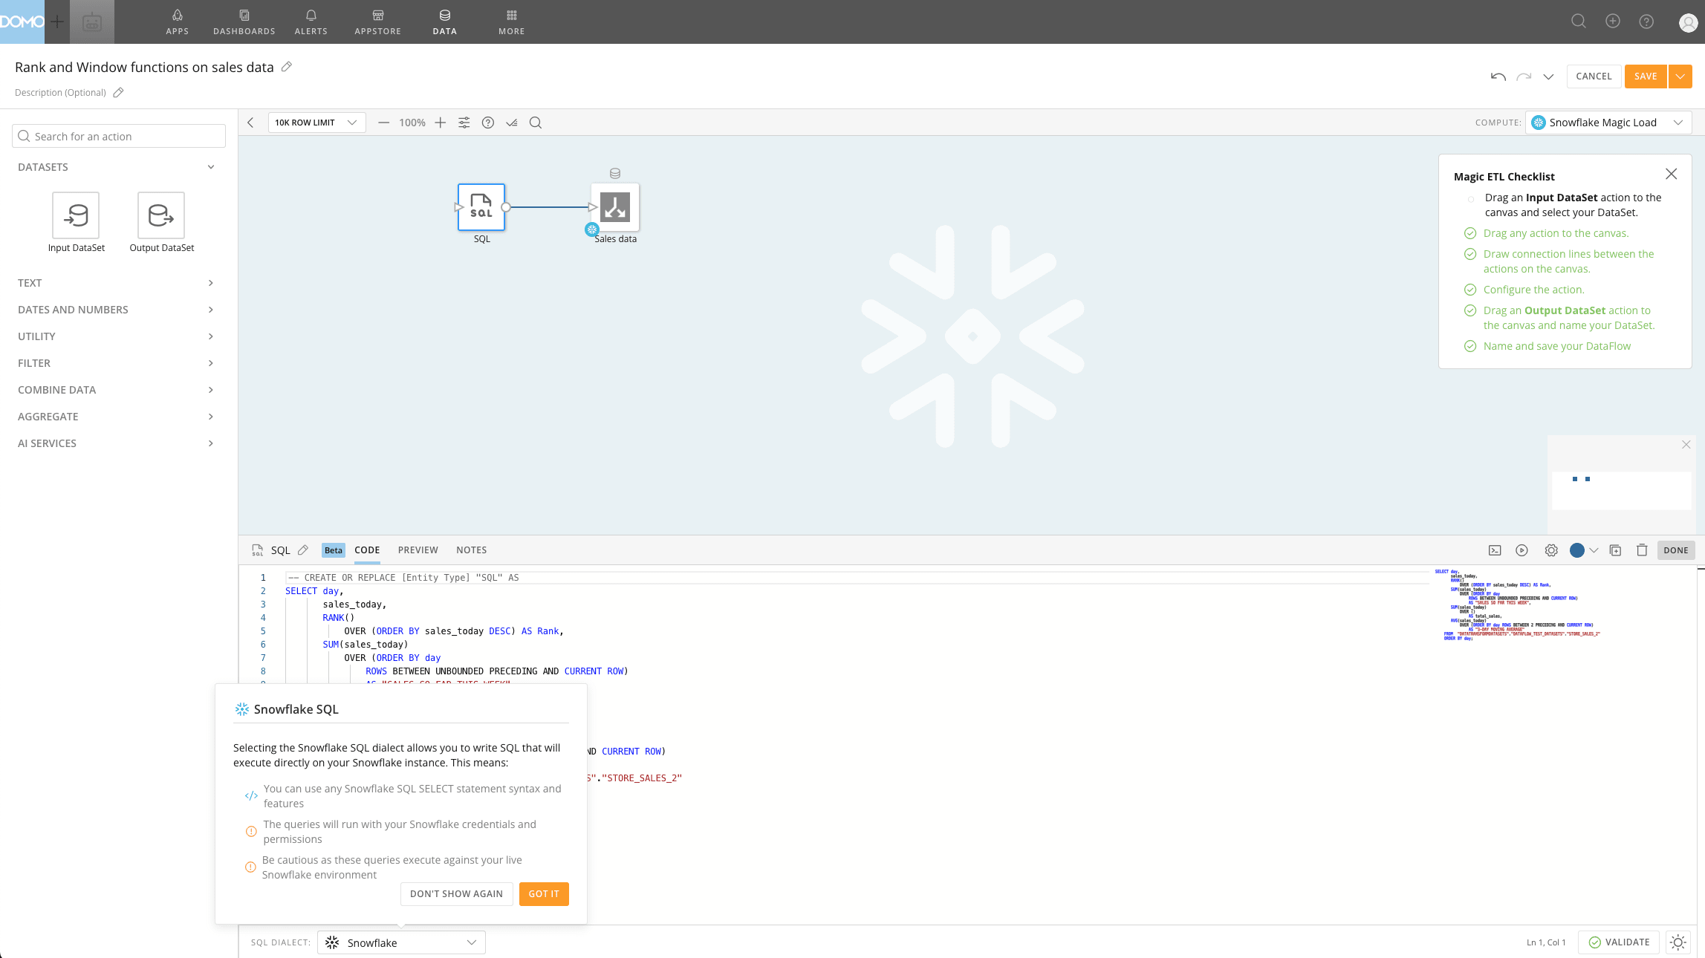Open the 10K Row Limit dropdown
The image size is (1705, 958).
coord(316,123)
